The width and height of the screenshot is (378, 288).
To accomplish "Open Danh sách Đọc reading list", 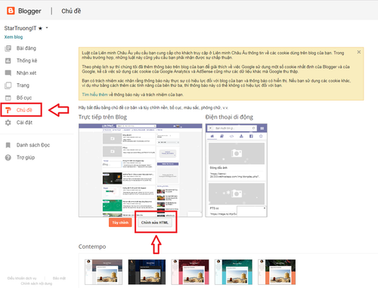I will click(x=33, y=145).
